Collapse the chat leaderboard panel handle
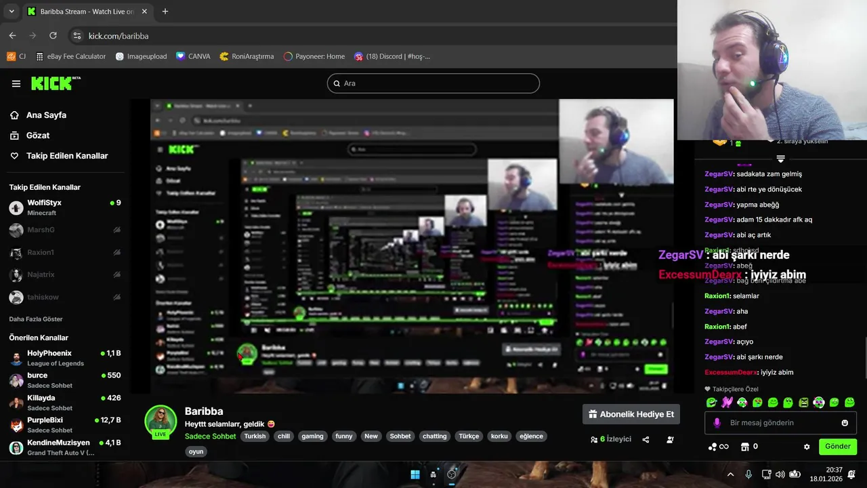 (780, 159)
